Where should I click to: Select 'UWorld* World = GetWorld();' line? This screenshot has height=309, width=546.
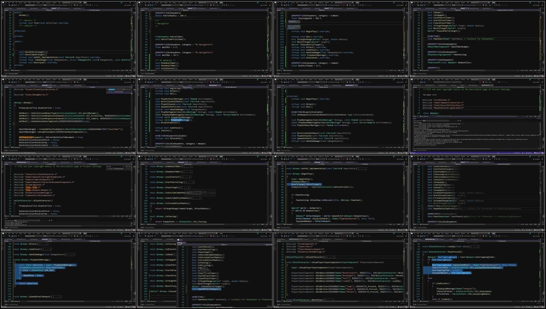306,208
